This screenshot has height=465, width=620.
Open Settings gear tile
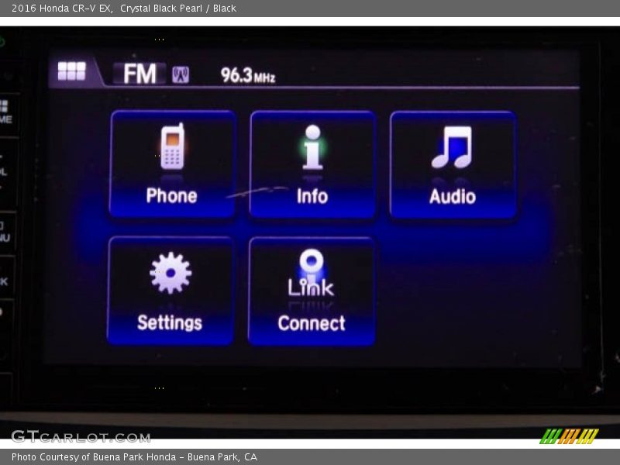pos(170,291)
